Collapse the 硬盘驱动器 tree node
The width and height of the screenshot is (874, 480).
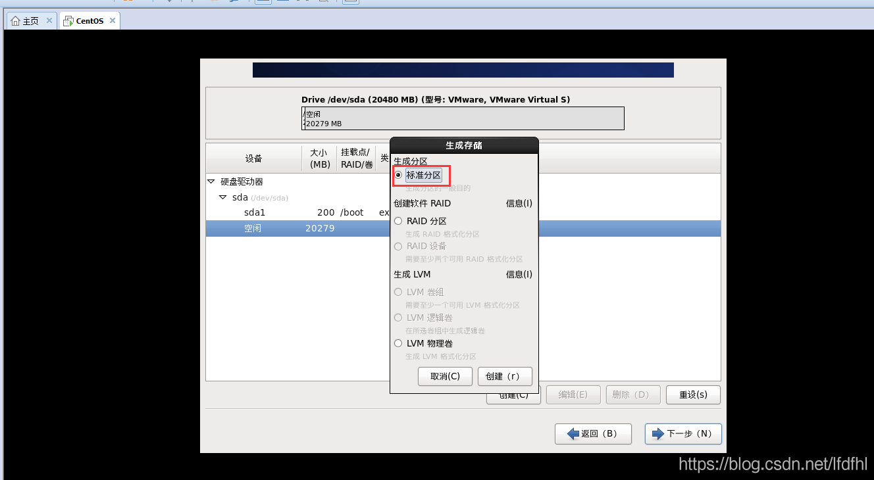[x=211, y=181]
